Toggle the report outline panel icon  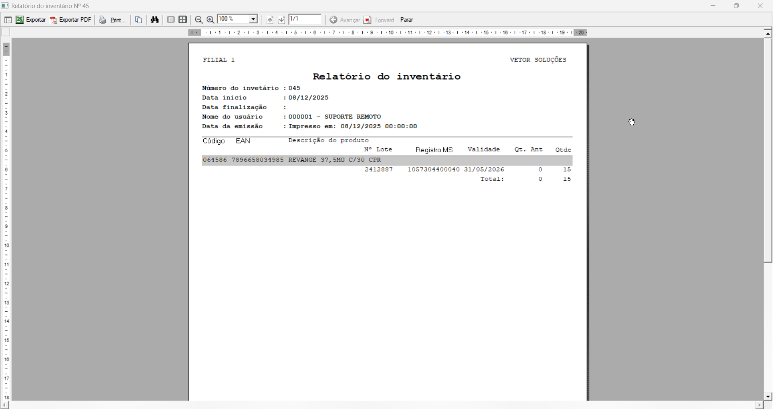point(8,20)
